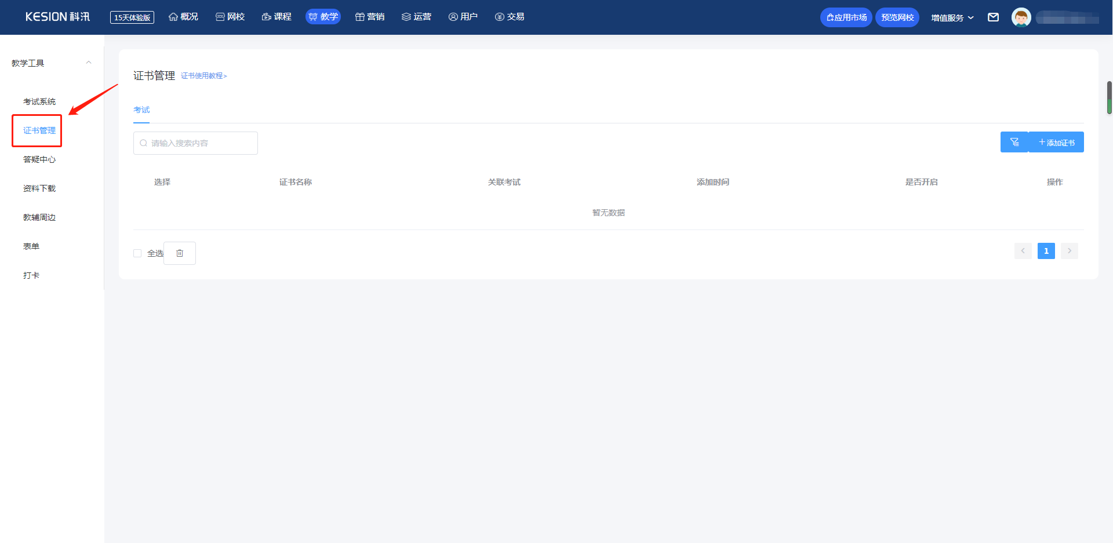This screenshot has height=543, width=1113.
Task: Go to next page arrow
Action: (1070, 251)
